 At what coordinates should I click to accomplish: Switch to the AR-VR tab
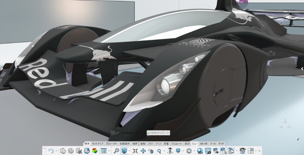(x=204, y=144)
